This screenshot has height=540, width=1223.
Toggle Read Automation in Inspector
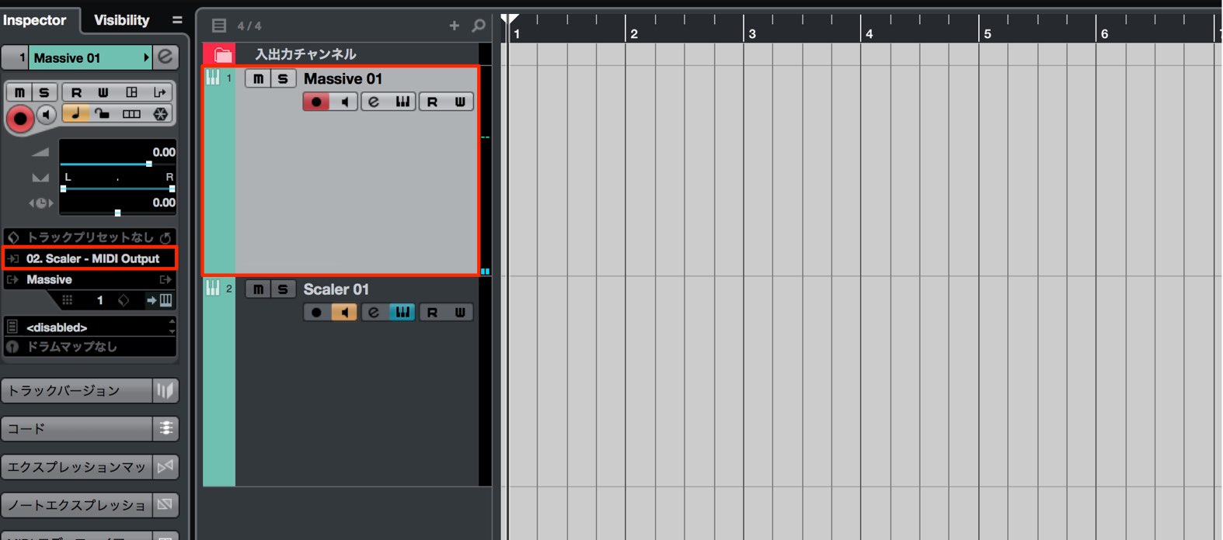tap(76, 92)
